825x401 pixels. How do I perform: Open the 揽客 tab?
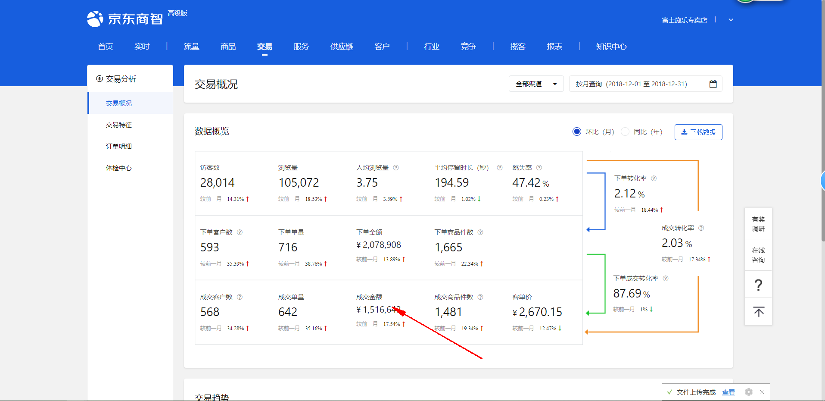tap(518, 47)
